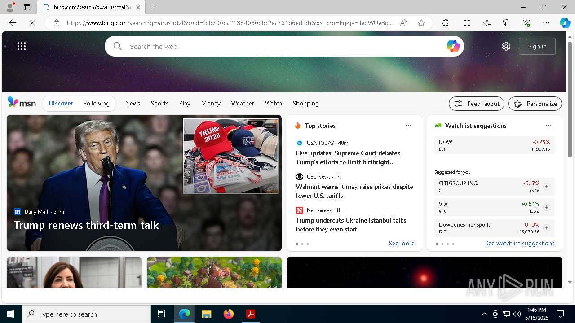Open the Play section
This screenshot has height=323, width=575.
(x=185, y=103)
